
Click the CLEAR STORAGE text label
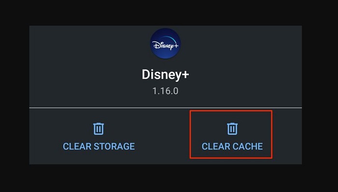pos(99,147)
